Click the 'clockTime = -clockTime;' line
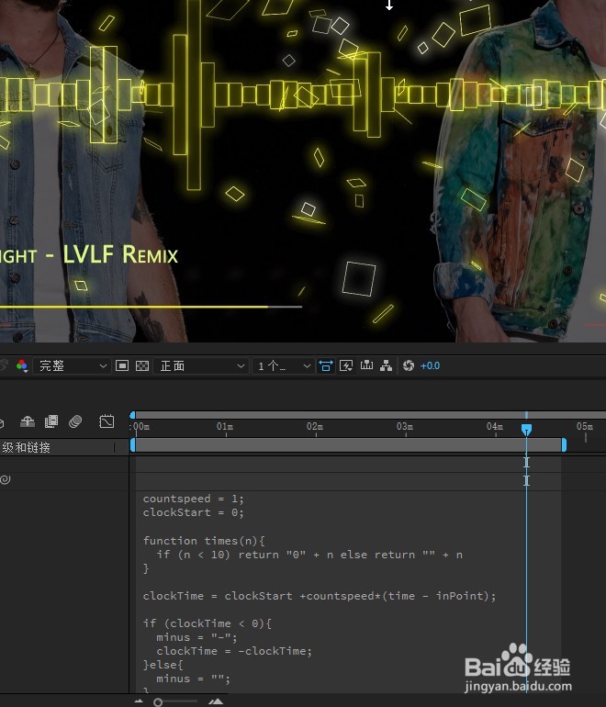Viewport: 606px width, 707px height. click(234, 651)
